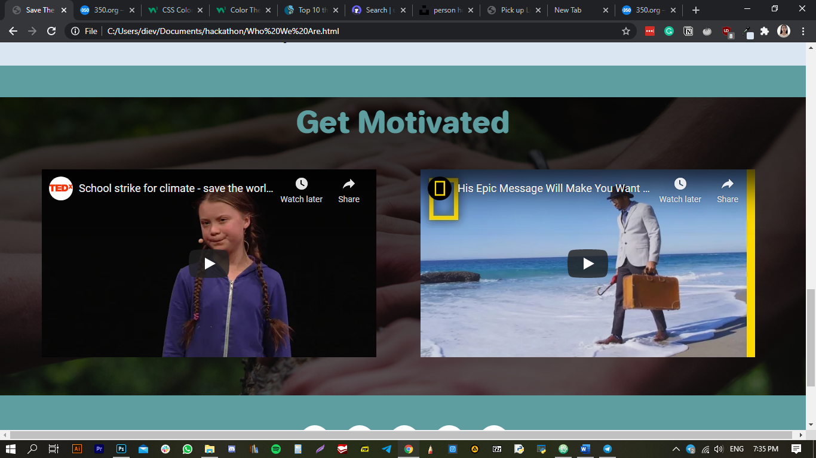Click the scroll-right arrow of horizontal scrollbar
The height and width of the screenshot is (458, 816).
(801, 435)
